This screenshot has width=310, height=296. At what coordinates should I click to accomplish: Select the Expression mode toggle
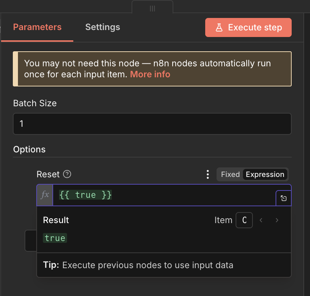[265, 174]
